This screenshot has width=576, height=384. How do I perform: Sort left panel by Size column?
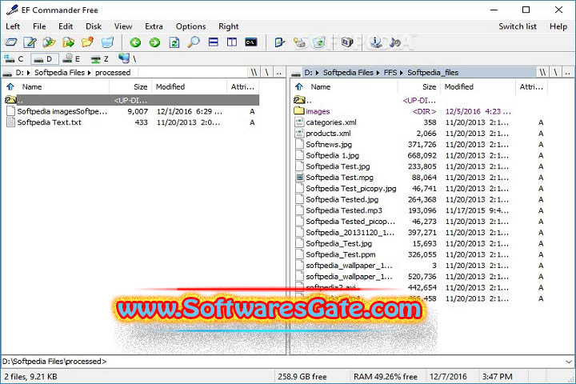coord(130,86)
